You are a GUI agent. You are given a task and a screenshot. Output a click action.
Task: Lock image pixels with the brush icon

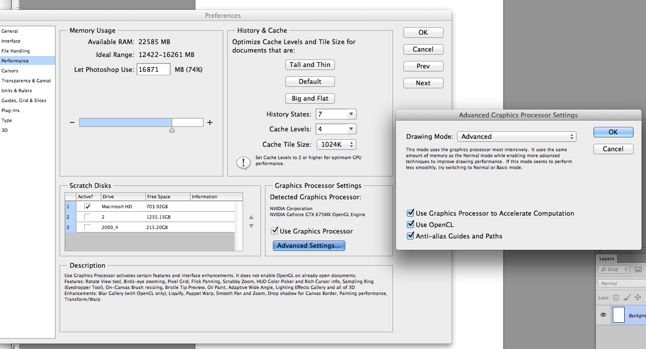click(627, 298)
